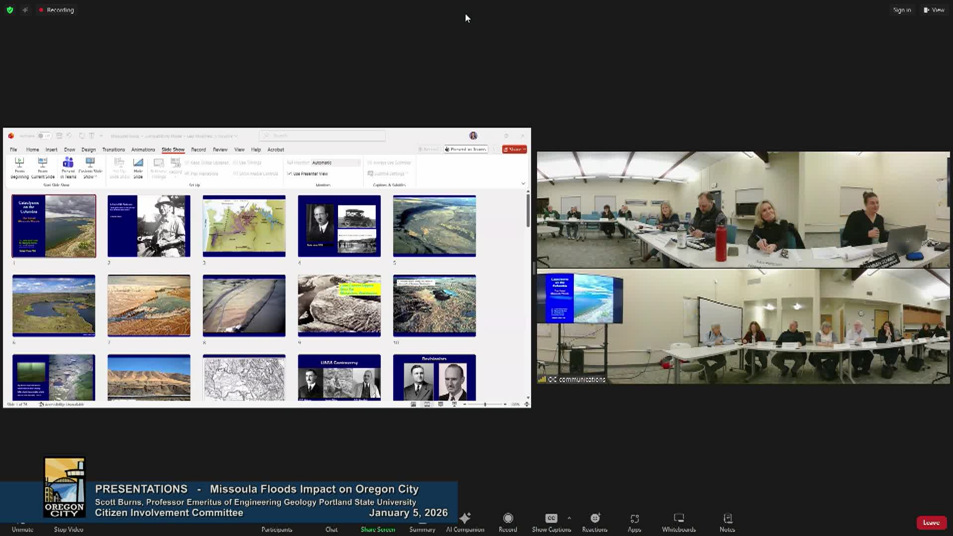Open the Zoom View dropdown
The height and width of the screenshot is (536, 953).
(934, 10)
